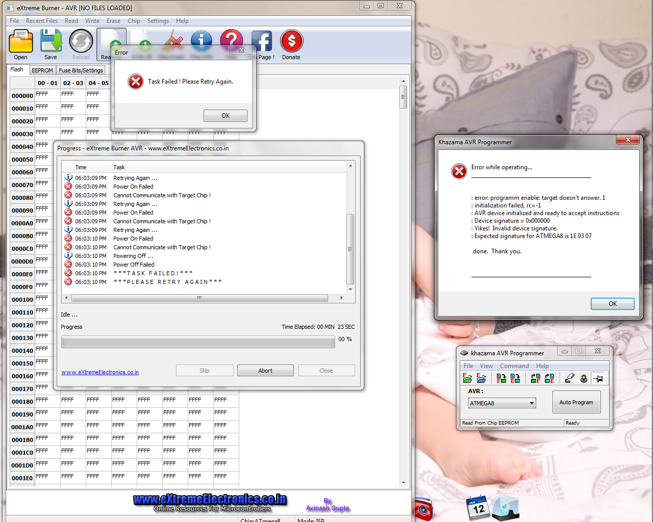The image size is (653, 522).
Task: Open the Erase menu in eXtreme Burner
Action: pos(114,21)
